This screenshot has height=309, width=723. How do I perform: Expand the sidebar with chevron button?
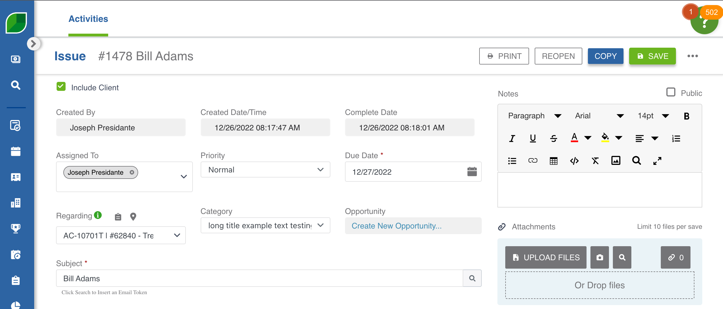pyautogui.click(x=33, y=43)
